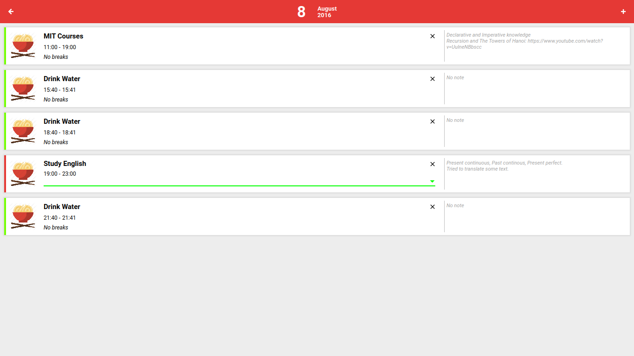Go back using the left arrow icon

[x=11, y=12]
